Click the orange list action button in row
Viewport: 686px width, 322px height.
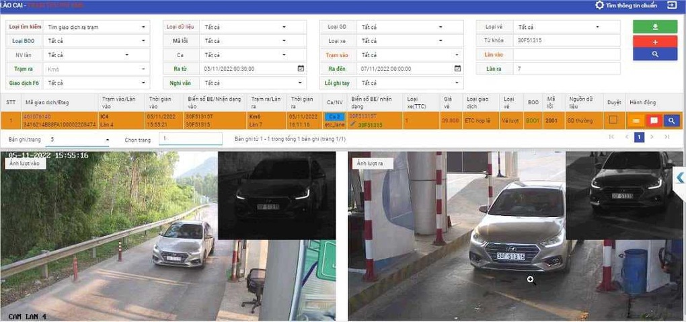point(636,120)
